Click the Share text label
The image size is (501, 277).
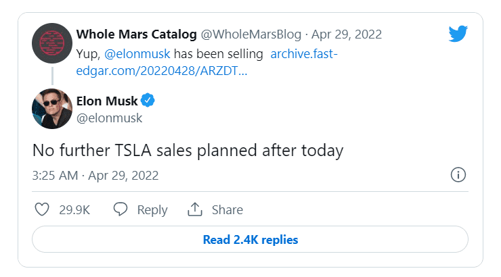click(x=227, y=210)
